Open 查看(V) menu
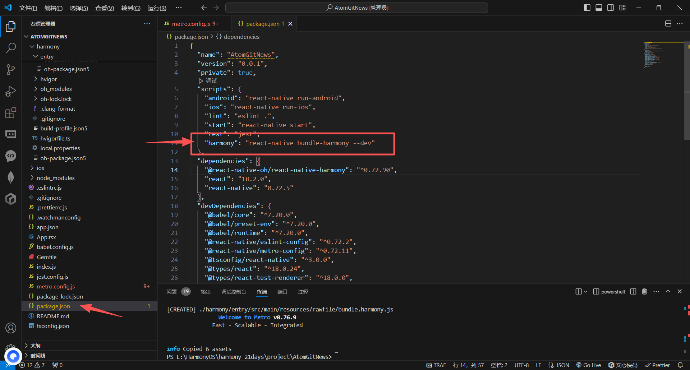The height and width of the screenshot is (370, 690). pyautogui.click(x=105, y=8)
